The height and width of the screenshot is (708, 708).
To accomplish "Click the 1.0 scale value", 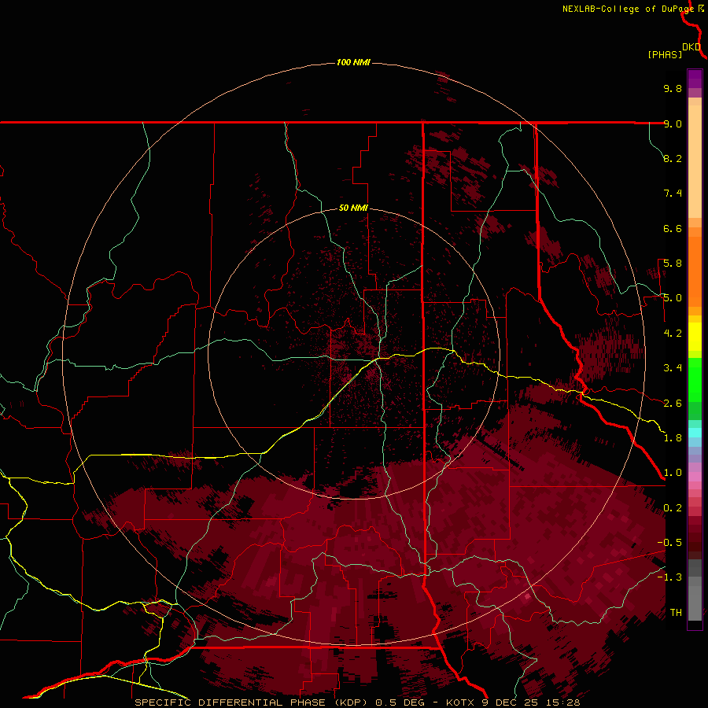I will (673, 473).
